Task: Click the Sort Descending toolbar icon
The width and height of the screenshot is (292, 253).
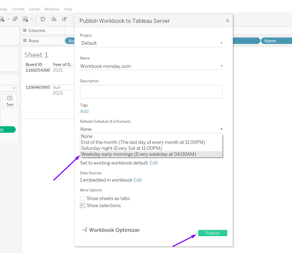Action: [x=64, y=19]
